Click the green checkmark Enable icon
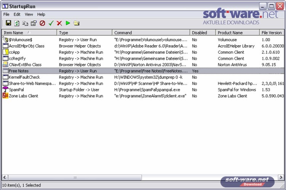 point(51,23)
